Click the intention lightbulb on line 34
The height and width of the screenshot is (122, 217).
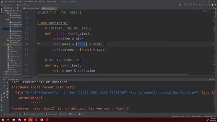(39, 44)
